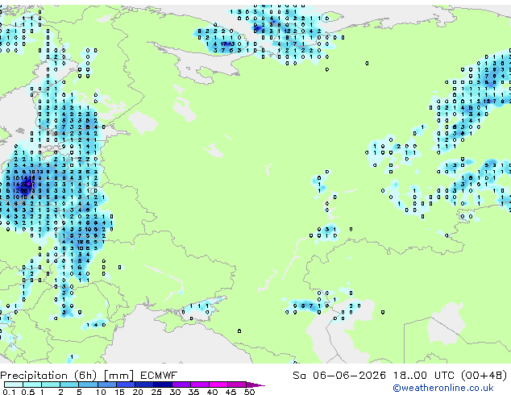Click the '18..00 UTC' time text

[424, 376]
